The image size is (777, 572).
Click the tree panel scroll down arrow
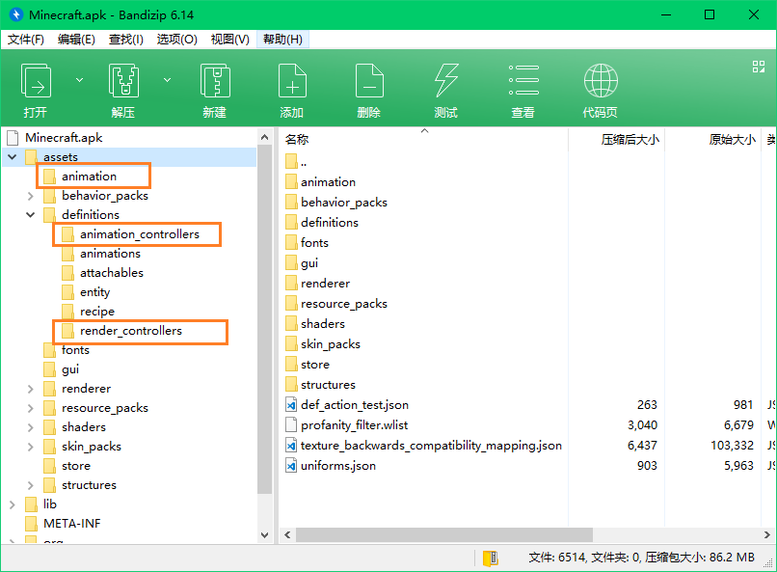[x=264, y=535]
